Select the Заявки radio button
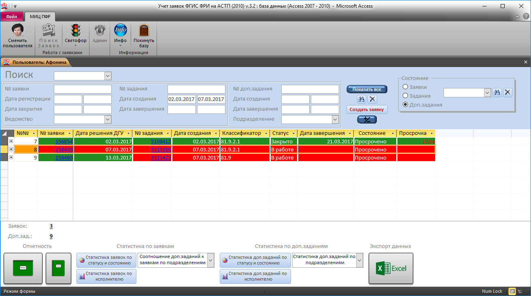 coord(405,87)
